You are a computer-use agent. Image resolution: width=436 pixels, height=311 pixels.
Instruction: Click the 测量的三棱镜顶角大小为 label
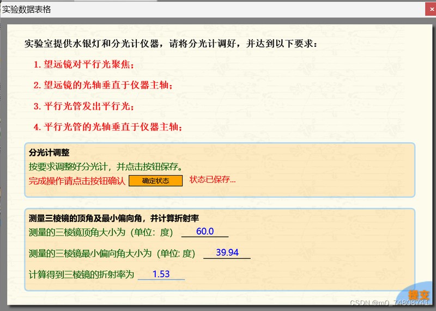(x=101, y=232)
